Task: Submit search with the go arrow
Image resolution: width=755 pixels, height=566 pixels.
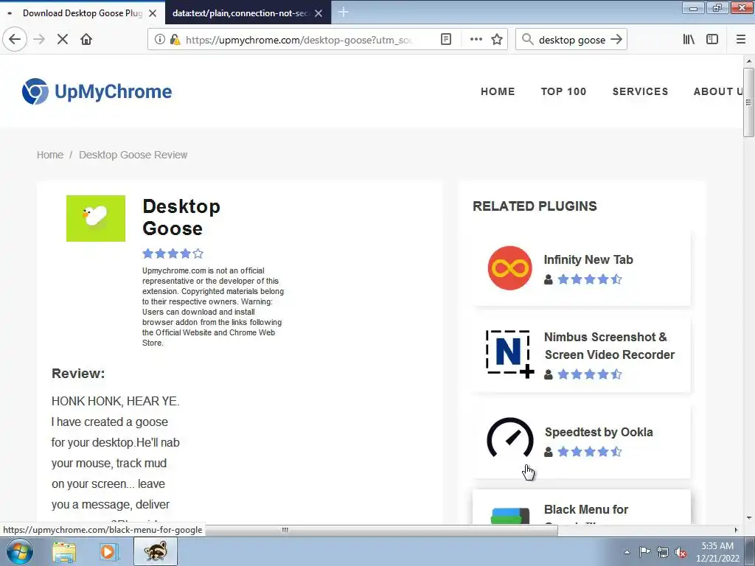Action: point(616,40)
